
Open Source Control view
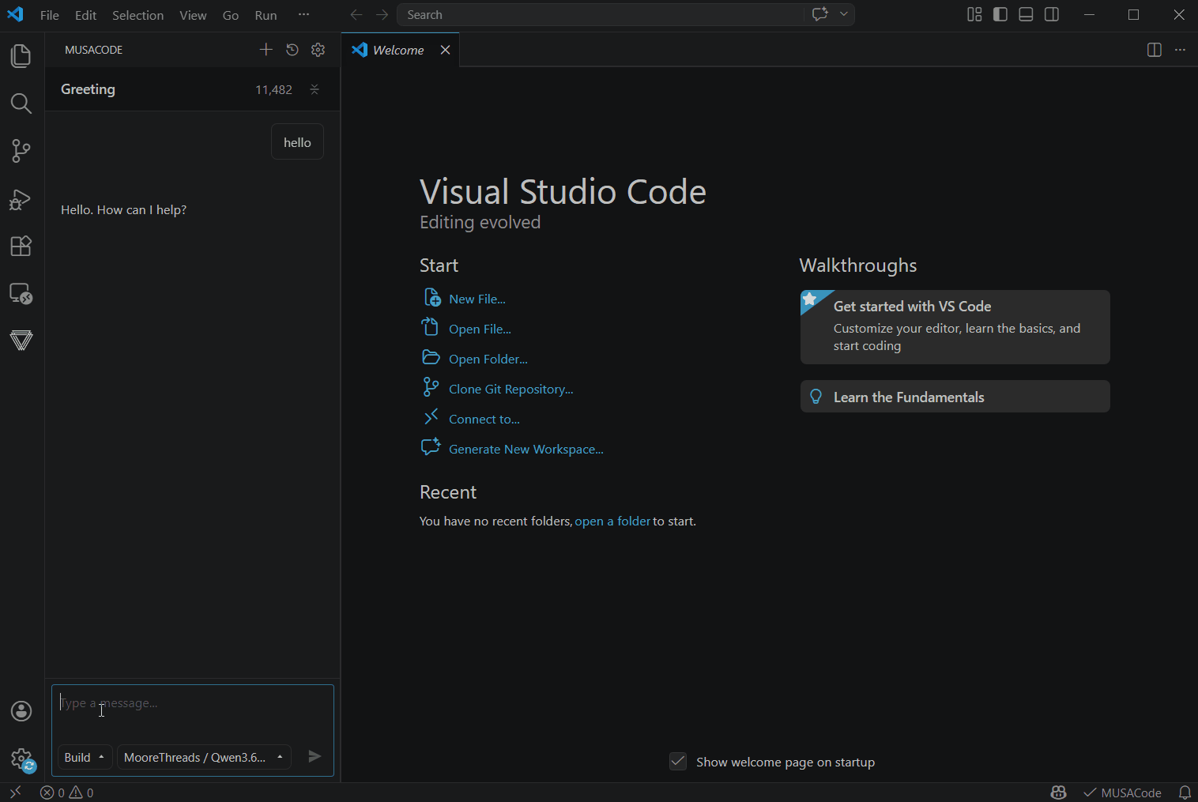[21, 151]
